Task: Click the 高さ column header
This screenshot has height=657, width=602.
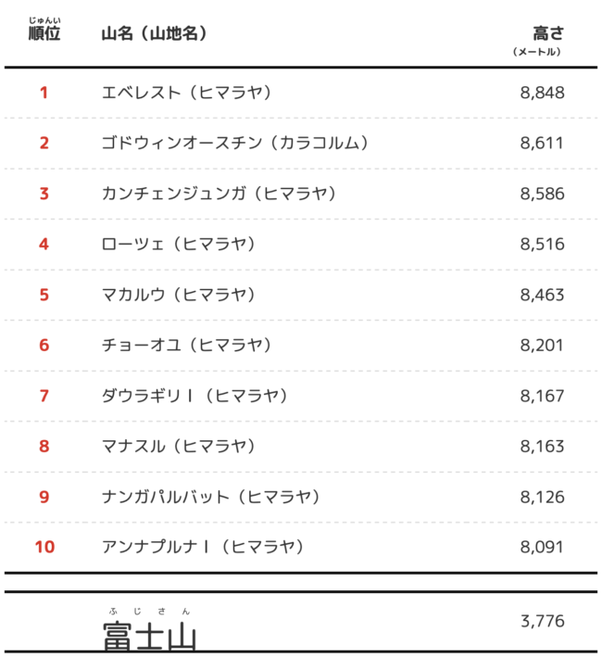Action: tap(548, 33)
